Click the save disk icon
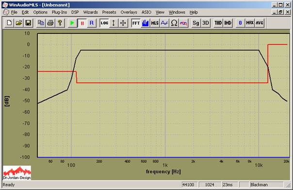Viewport: 293px width, 190px height. click(x=28, y=23)
